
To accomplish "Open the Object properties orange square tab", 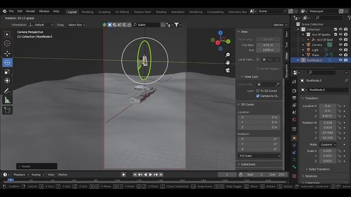I will coord(294,138).
